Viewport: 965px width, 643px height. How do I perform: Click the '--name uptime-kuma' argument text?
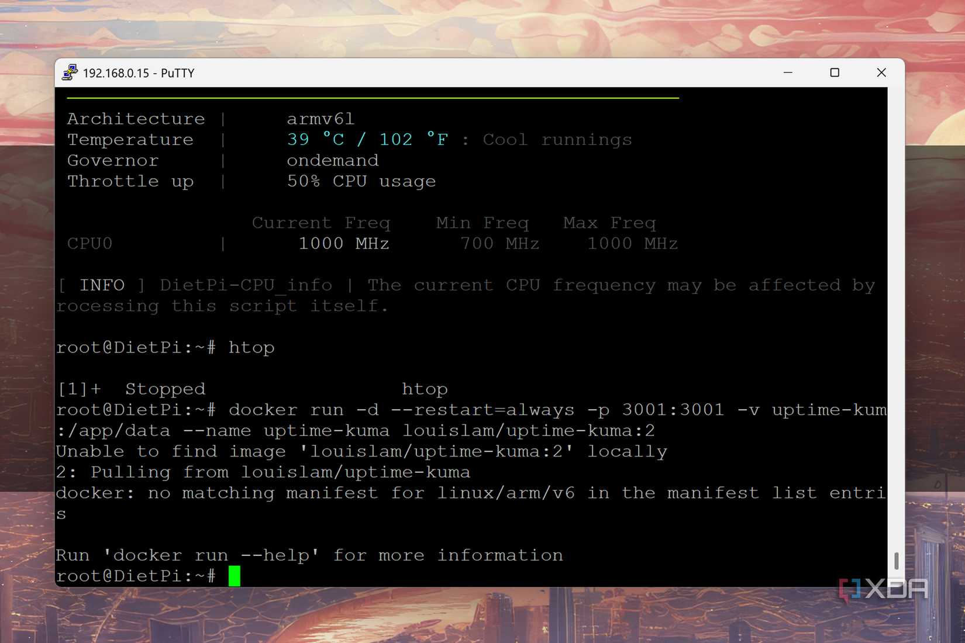[286, 431]
